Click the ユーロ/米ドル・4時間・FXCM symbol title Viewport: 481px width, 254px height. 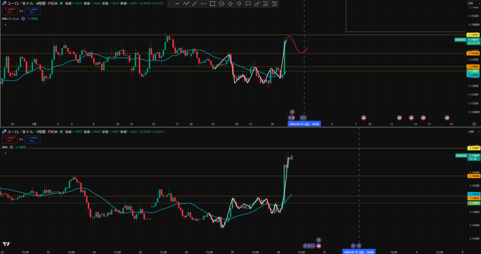[32, 3]
